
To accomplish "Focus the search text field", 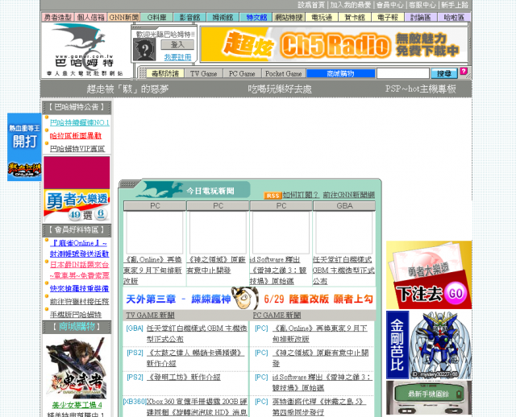I will (x=403, y=73).
